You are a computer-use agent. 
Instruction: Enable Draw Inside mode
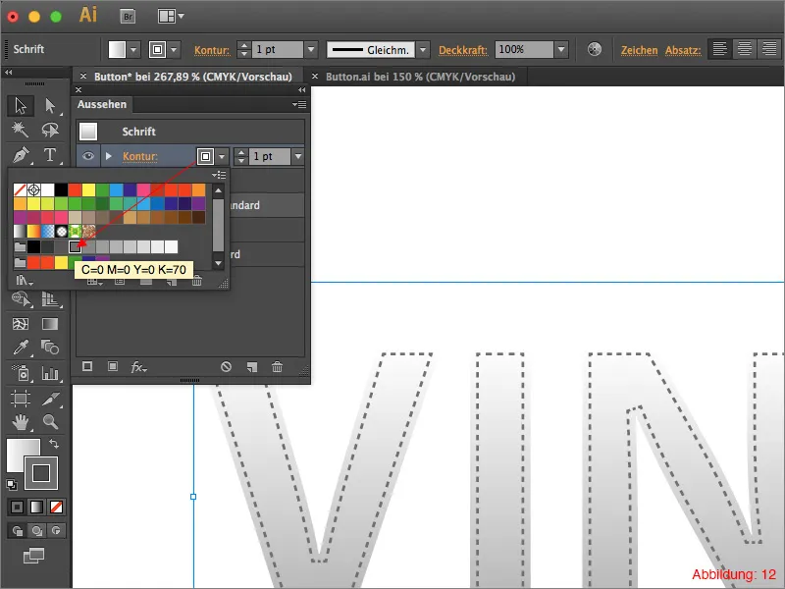(x=56, y=531)
